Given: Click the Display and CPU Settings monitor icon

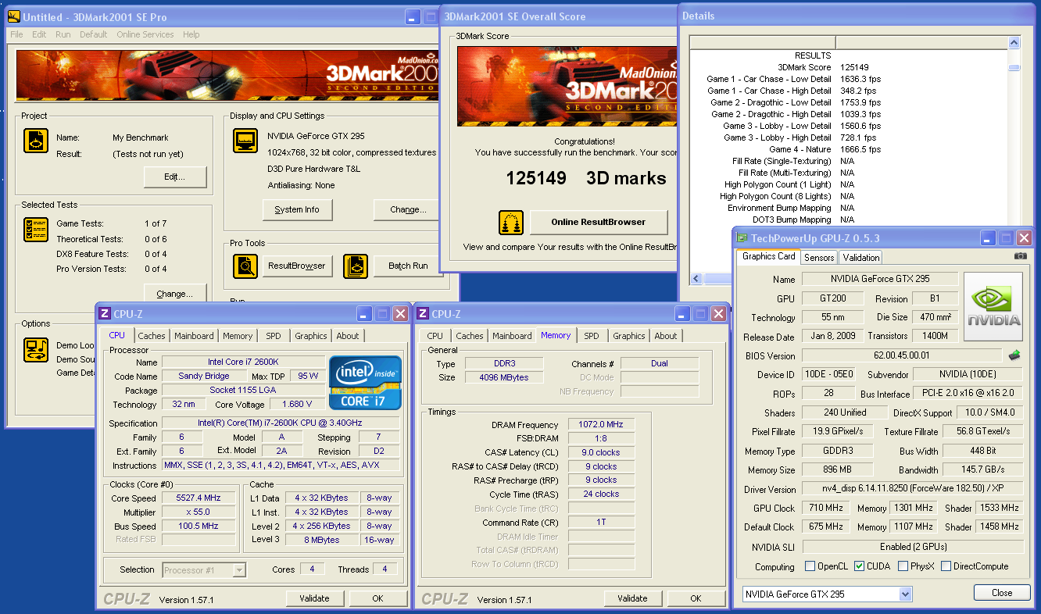Looking at the screenshot, I should [x=245, y=141].
